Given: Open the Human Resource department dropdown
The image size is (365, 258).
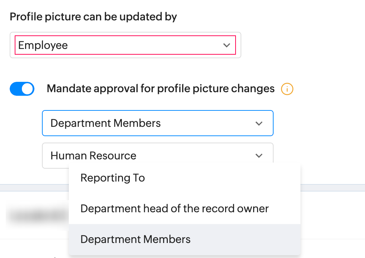Looking at the screenshot, I should (x=158, y=156).
